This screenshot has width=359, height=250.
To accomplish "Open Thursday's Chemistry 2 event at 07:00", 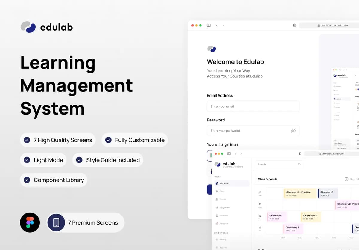I will (277, 217).
